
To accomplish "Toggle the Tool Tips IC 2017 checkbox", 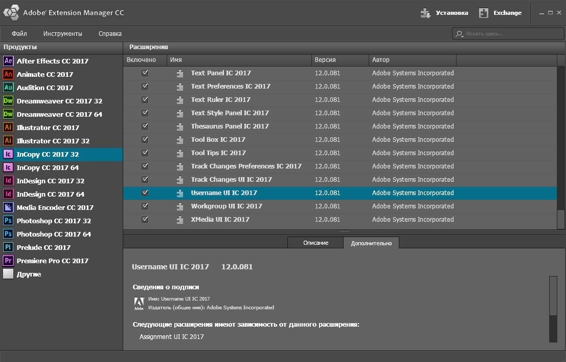I will click(145, 153).
